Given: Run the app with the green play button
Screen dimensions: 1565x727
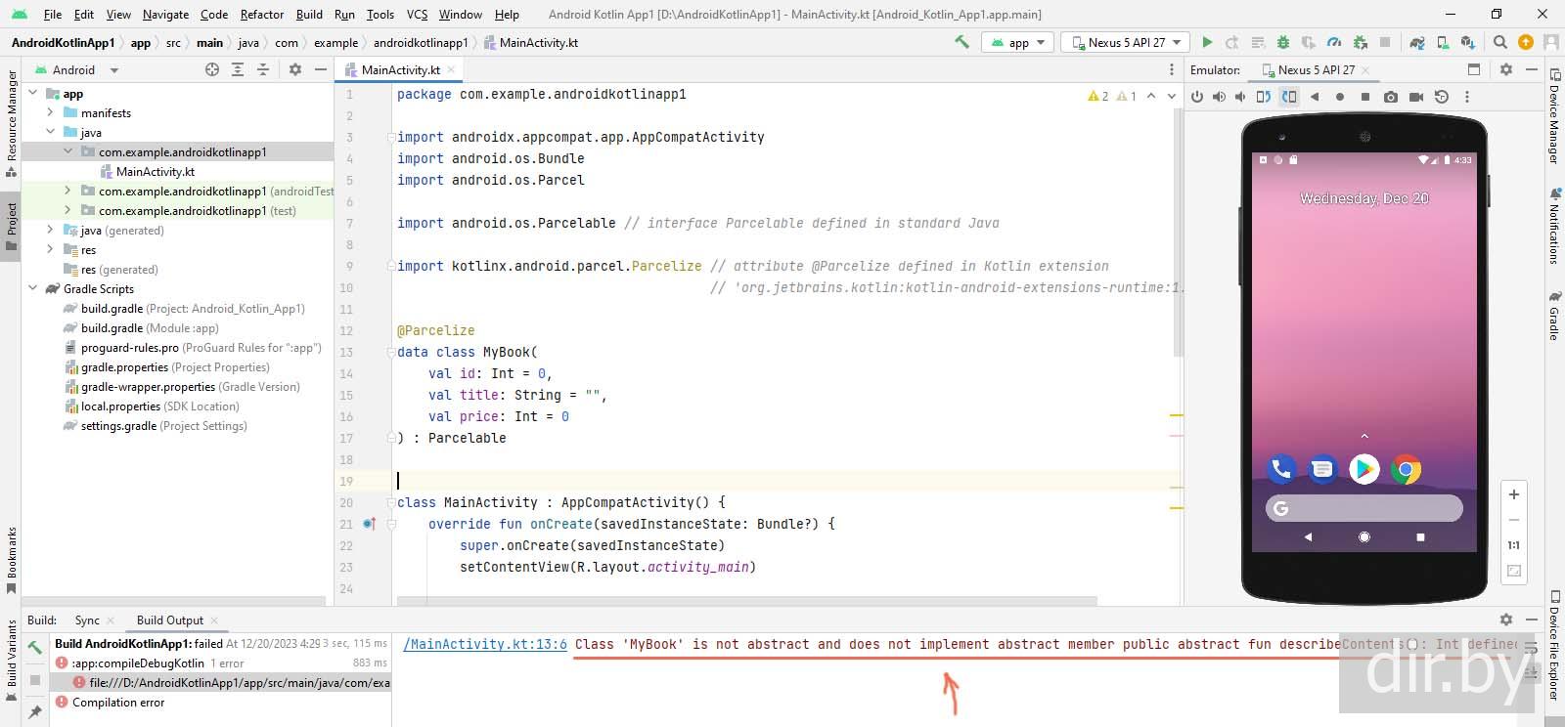Looking at the screenshot, I should pos(1207,42).
